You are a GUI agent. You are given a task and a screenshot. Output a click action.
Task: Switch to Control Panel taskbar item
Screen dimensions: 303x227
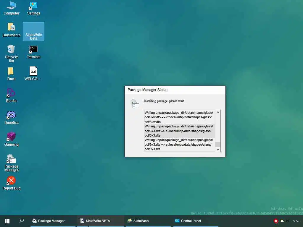click(196, 221)
